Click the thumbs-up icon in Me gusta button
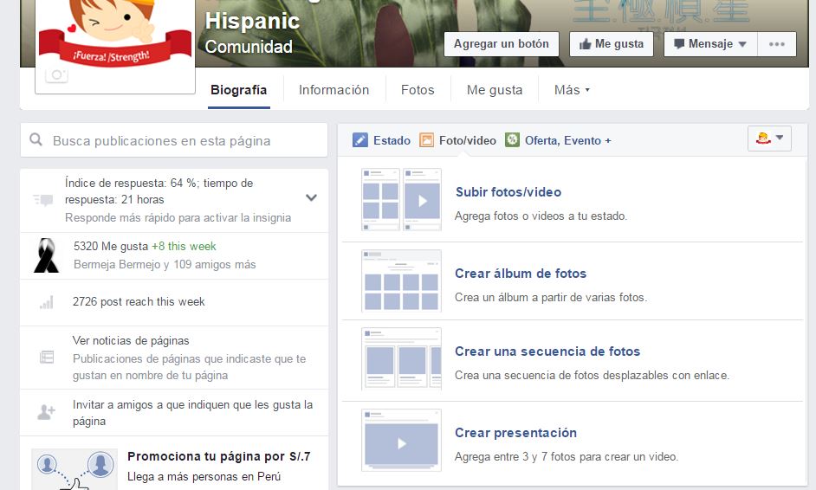 [x=586, y=44]
